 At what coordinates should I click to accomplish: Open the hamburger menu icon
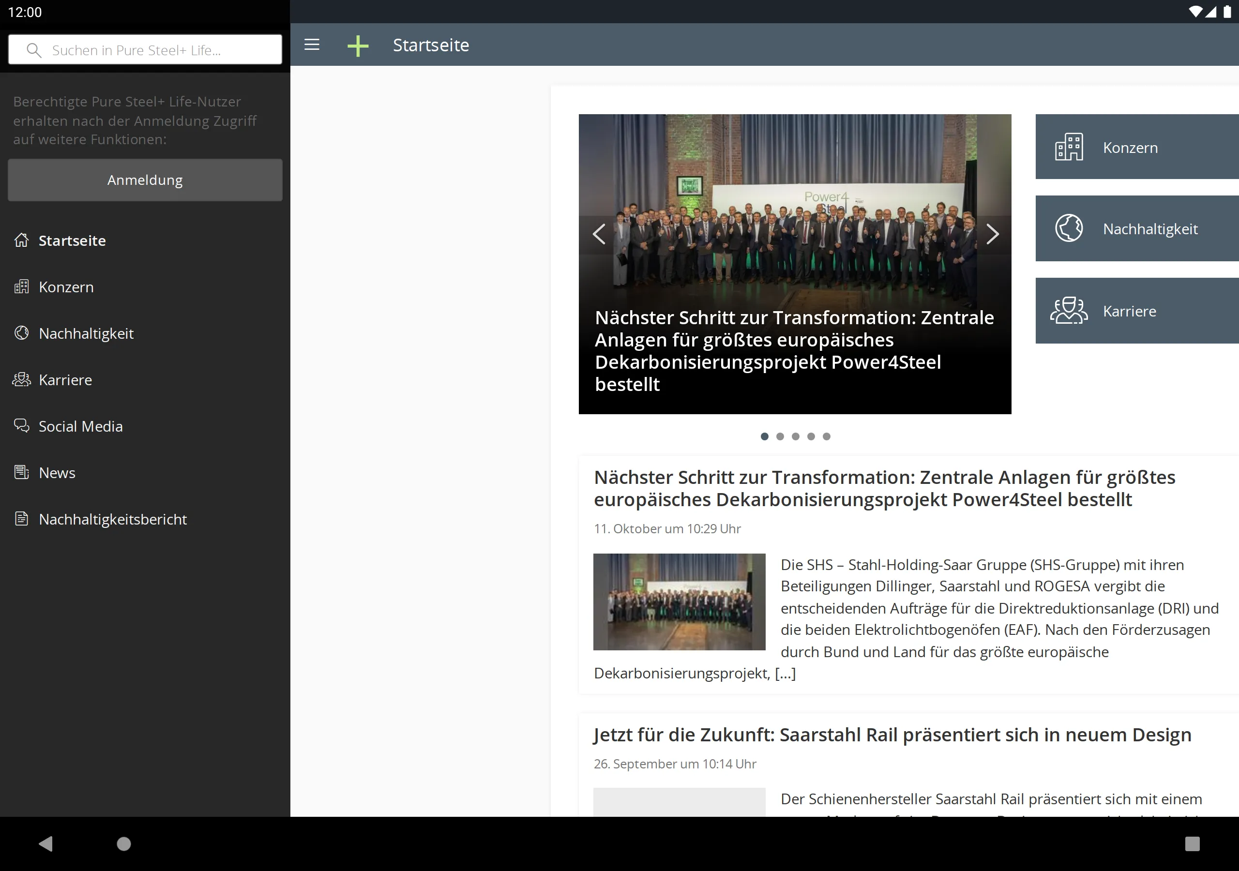click(x=312, y=45)
